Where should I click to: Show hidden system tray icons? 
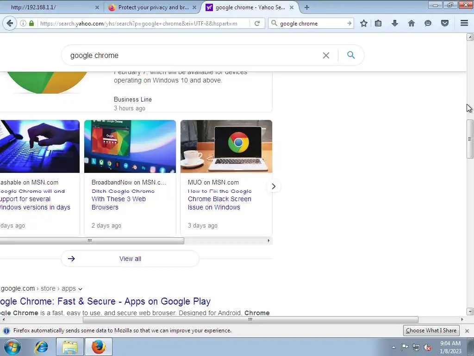(393, 347)
